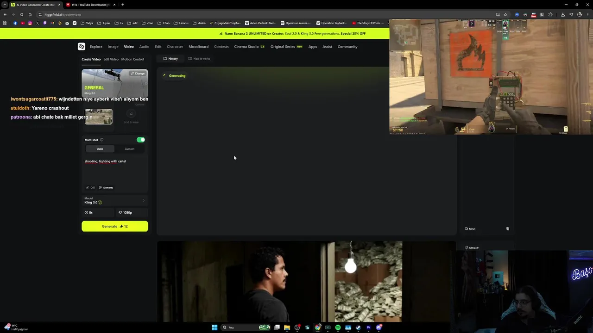Viewport: 593px width, 333px height.
Task: Open Cinema Studio 2.5
Action: tap(249, 47)
